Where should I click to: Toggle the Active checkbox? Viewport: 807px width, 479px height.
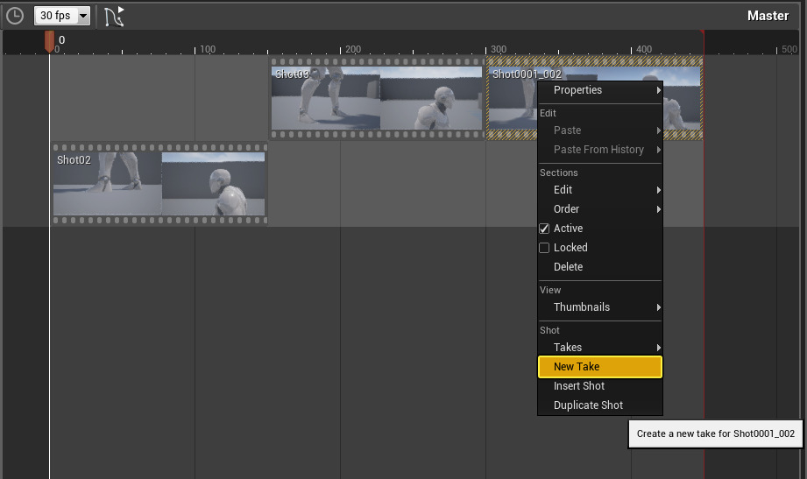[x=544, y=229]
